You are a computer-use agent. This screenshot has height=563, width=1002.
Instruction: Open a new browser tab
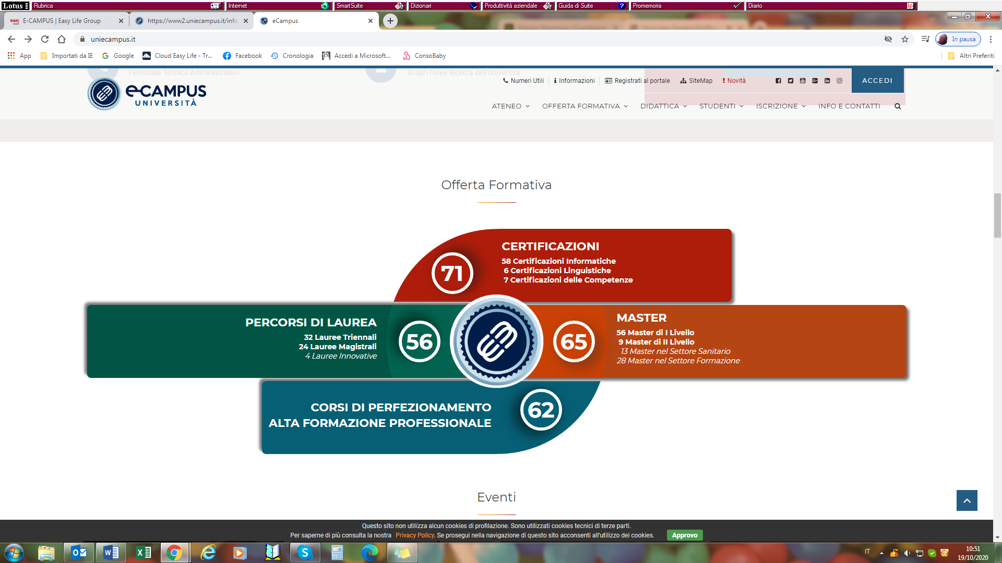click(x=390, y=21)
